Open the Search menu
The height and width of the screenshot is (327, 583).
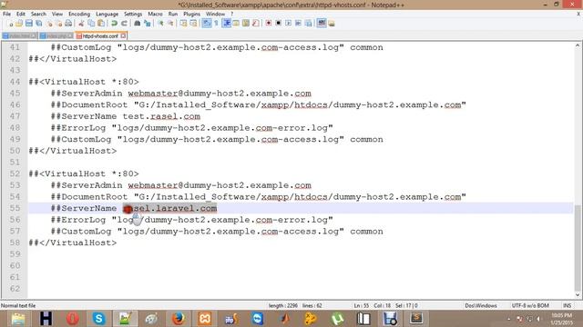point(38,14)
